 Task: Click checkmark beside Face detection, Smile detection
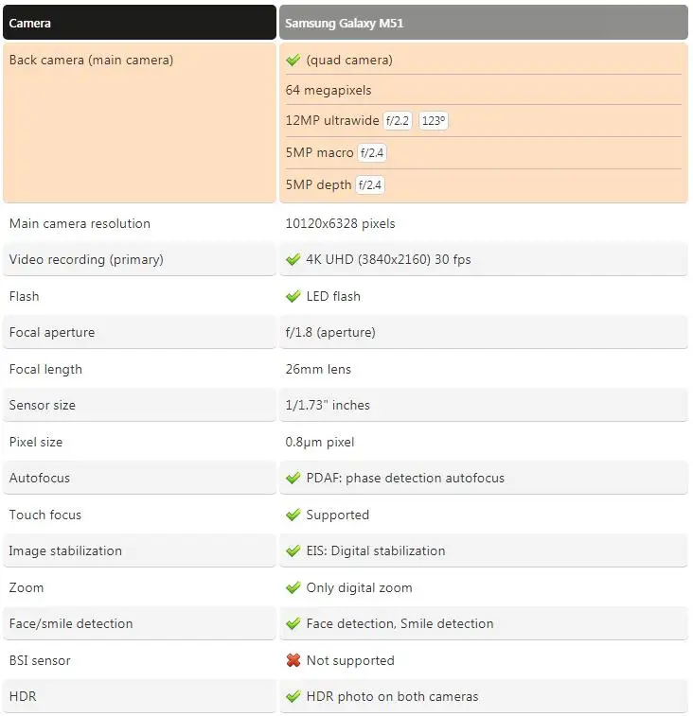tap(293, 623)
